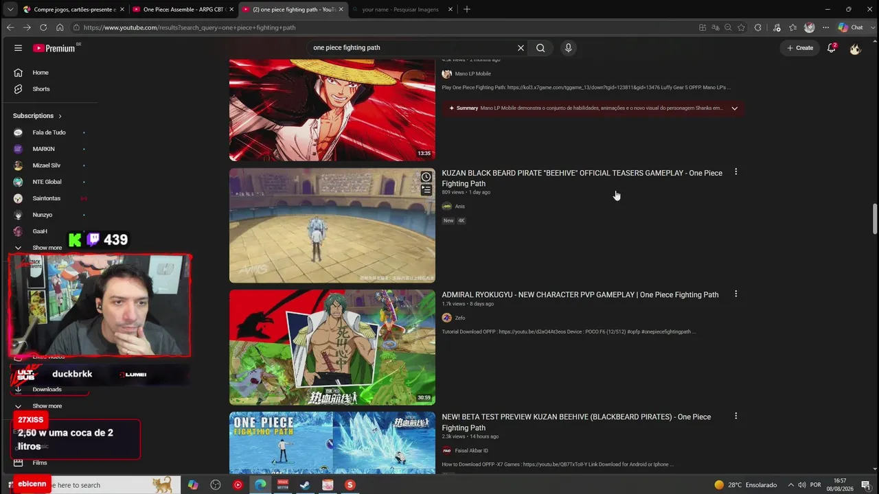This screenshot has height=494, width=879.
Task: Open more actions for the beta preview video
Action: click(735, 416)
